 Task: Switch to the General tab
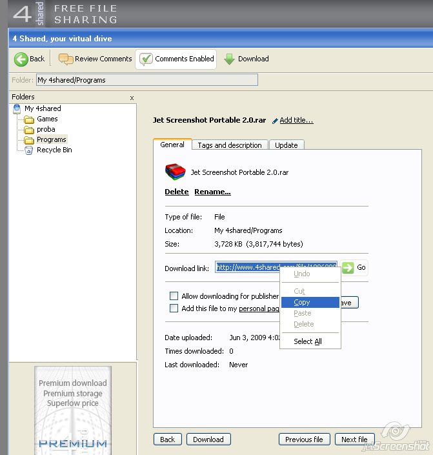click(172, 145)
